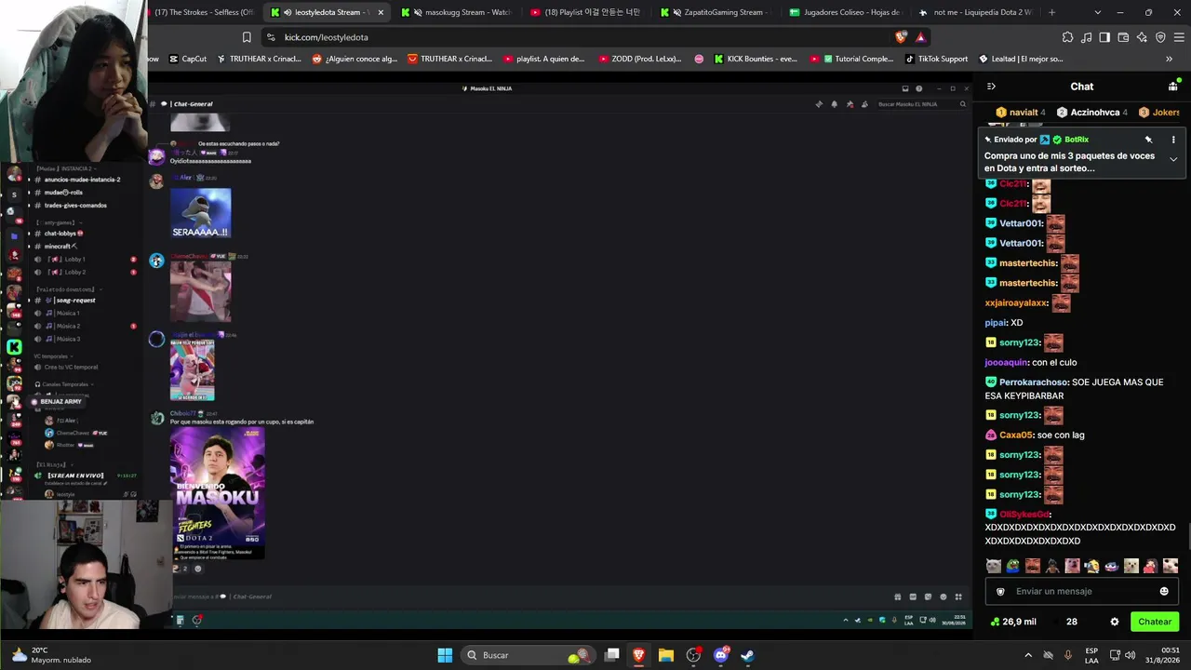Open Brave browser from taskbar
1191x670 pixels.
[639, 655]
